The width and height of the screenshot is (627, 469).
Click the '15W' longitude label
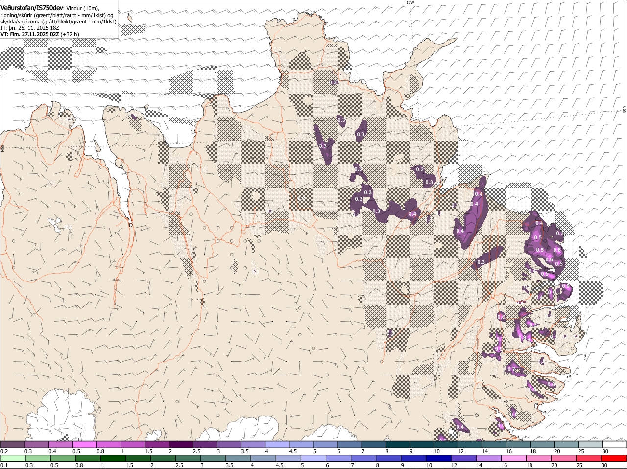410,2
